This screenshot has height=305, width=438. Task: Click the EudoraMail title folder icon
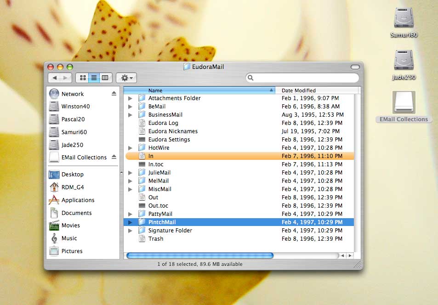tap(187, 67)
